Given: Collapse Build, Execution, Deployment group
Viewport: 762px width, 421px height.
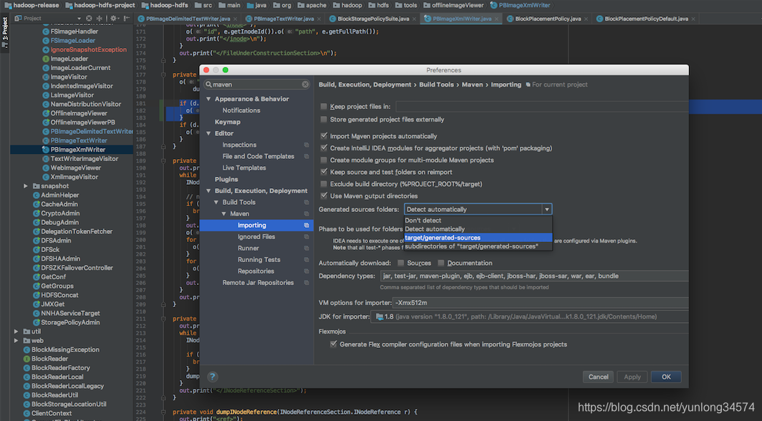Looking at the screenshot, I should point(209,191).
